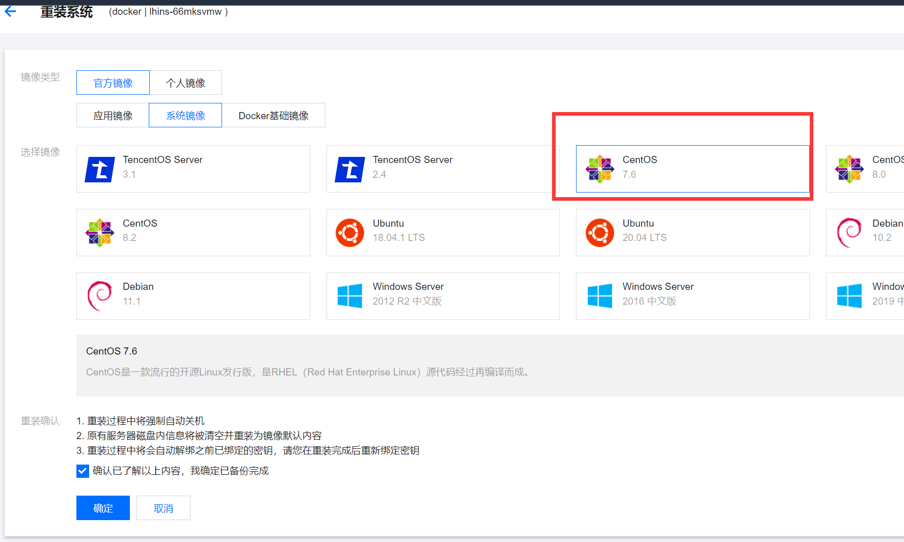Click Windows Server 2019 logo icon
904x542 pixels.
[x=850, y=296]
